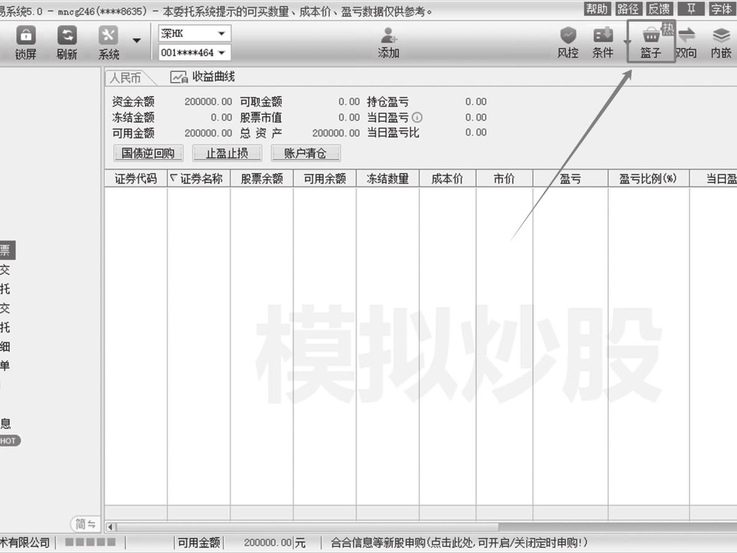Sort by 证券名称 column header

coord(199,179)
